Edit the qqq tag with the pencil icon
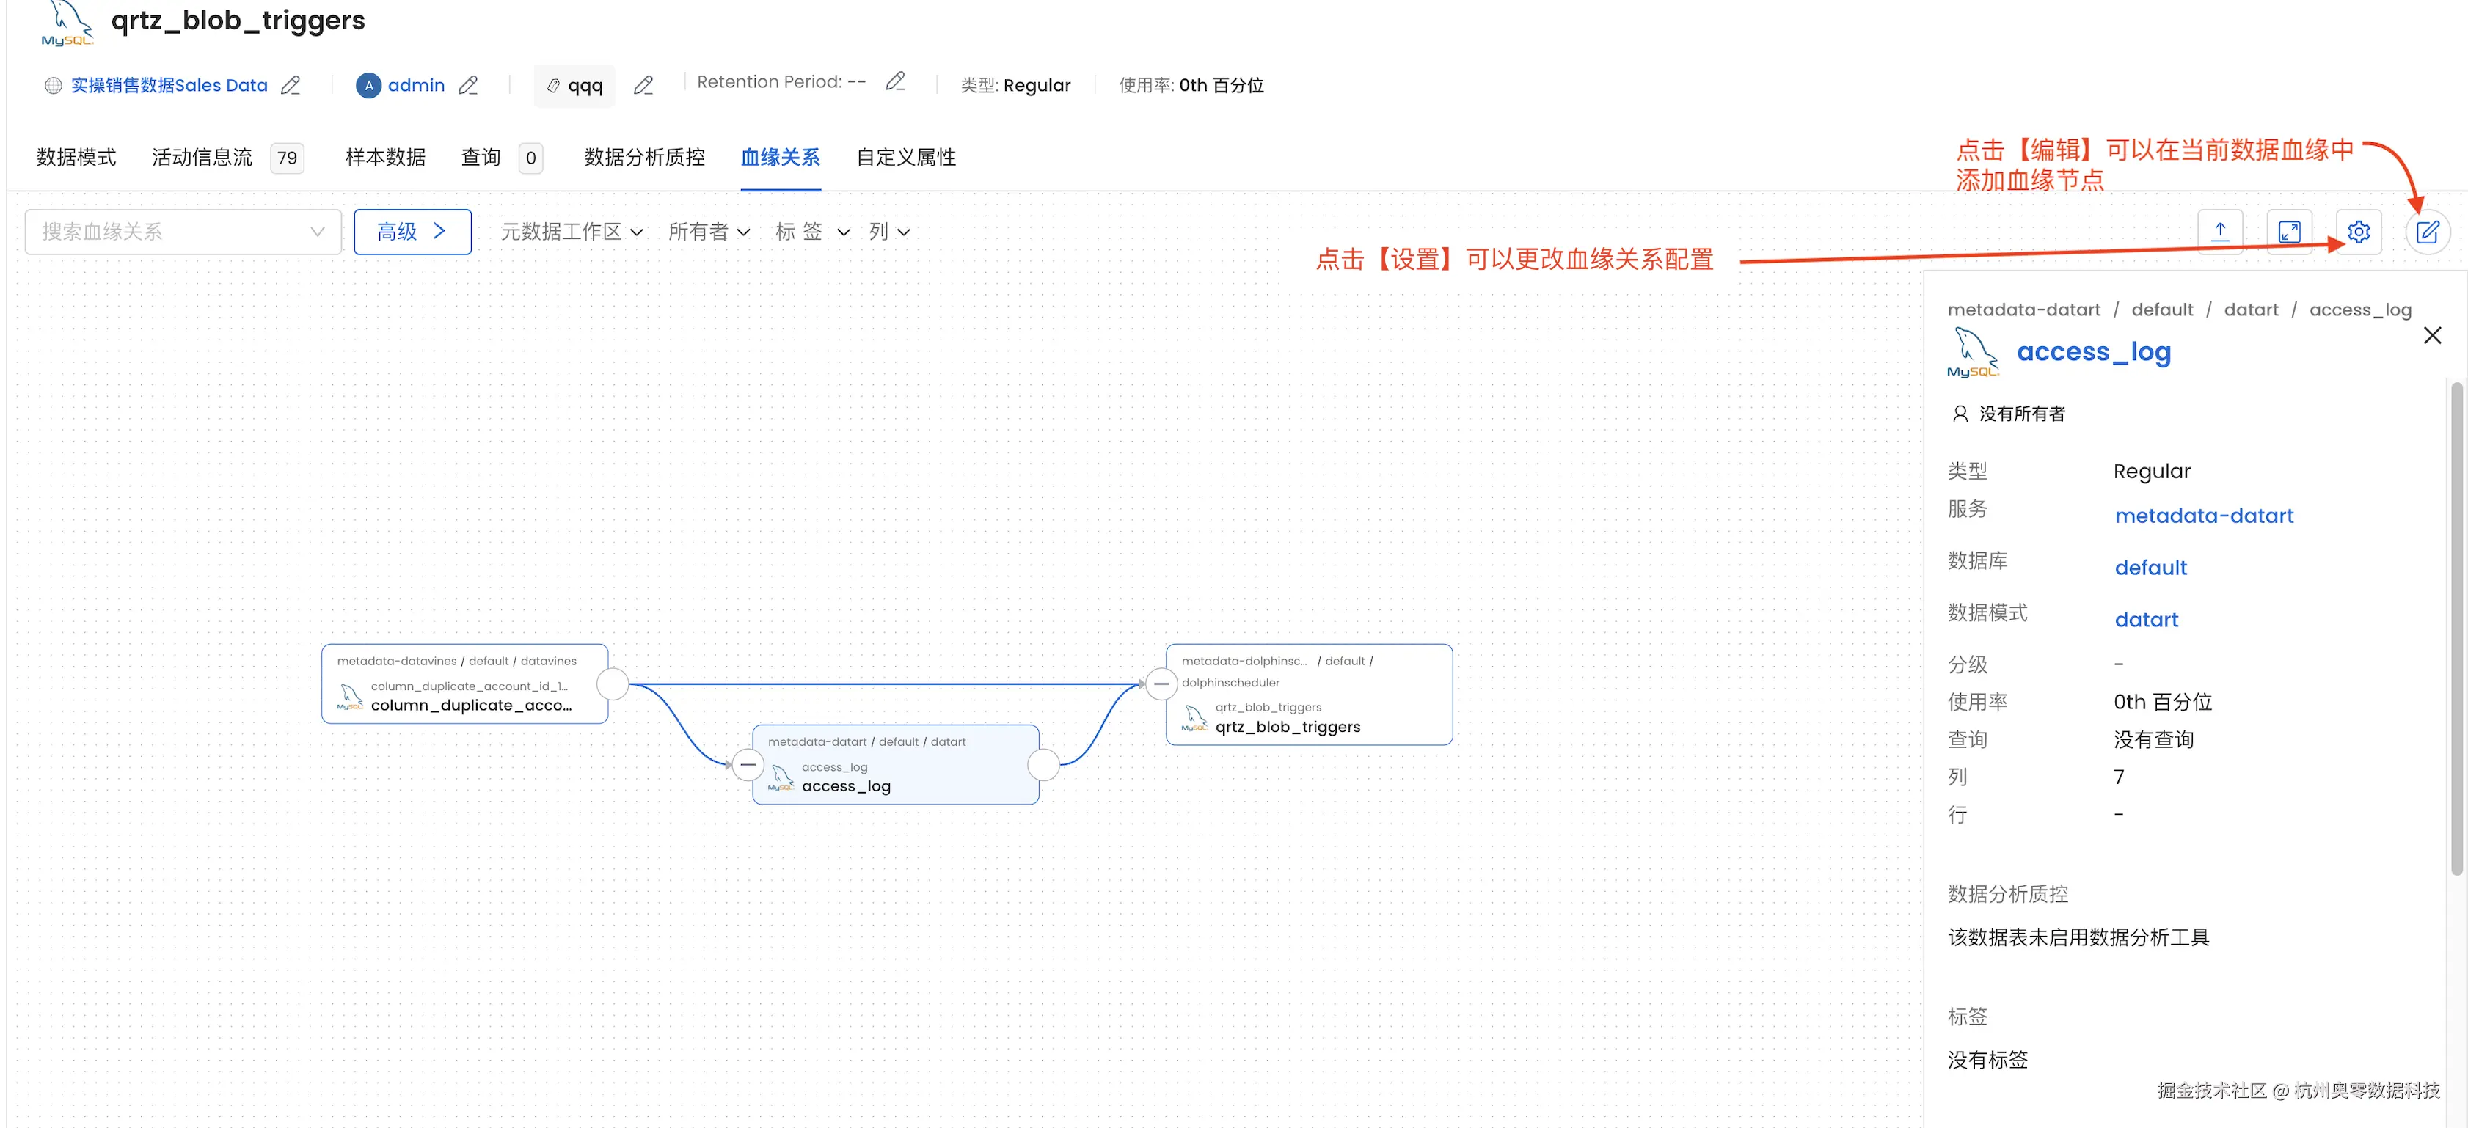Image resolution: width=2468 pixels, height=1128 pixels. (x=644, y=85)
